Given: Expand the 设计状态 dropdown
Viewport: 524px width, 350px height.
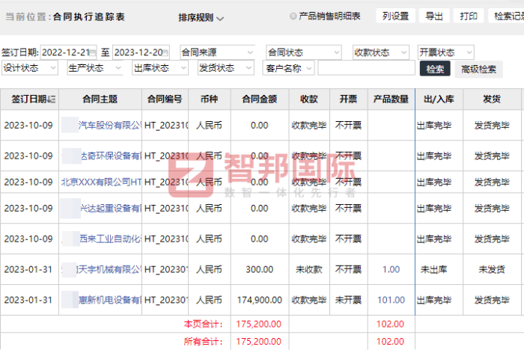Looking at the screenshot, I should (30, 68).
